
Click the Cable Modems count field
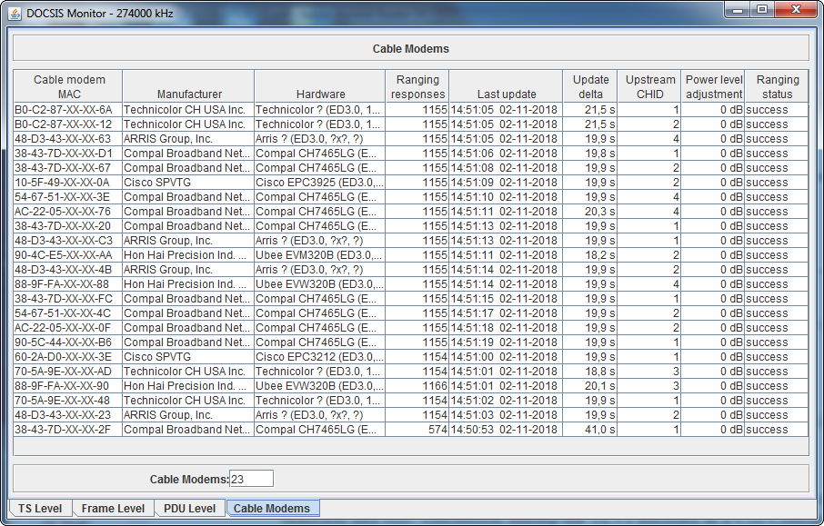point(251,479)
